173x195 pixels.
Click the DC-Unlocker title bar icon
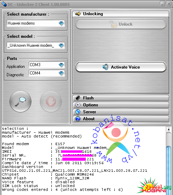[3, 4]
